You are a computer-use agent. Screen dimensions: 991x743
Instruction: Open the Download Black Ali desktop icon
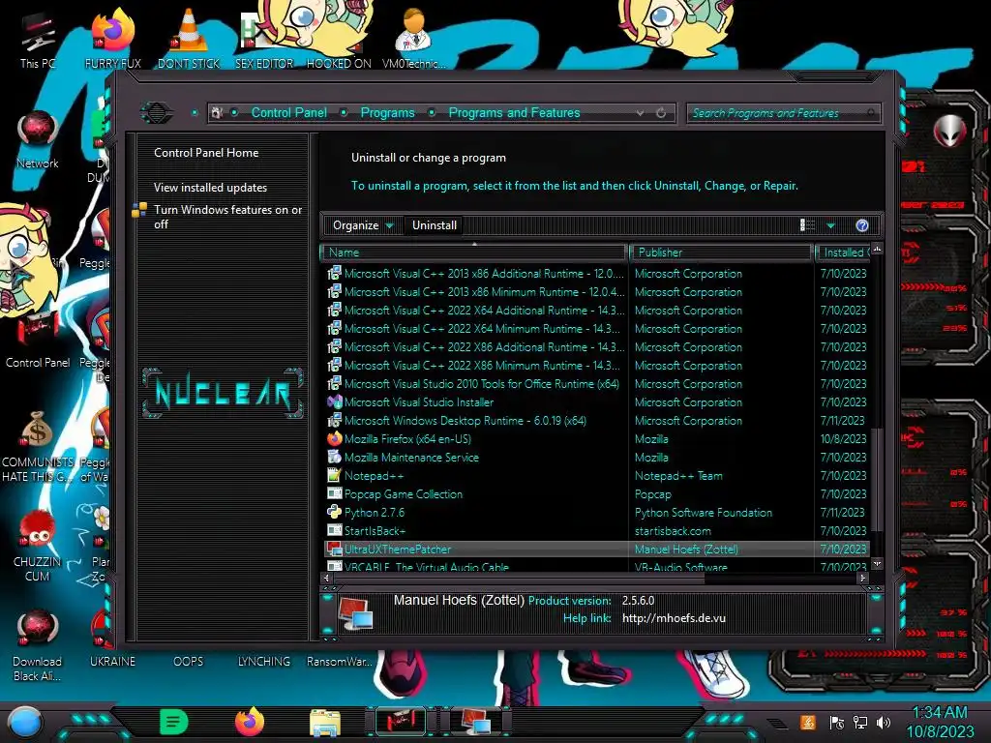pos(38,644)
